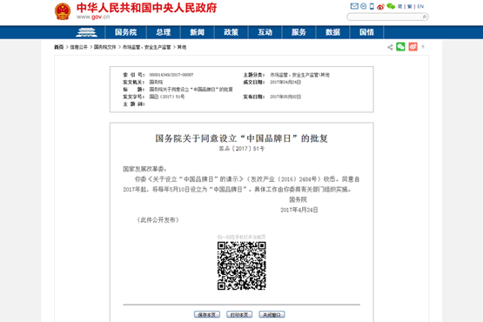
Task: Click the 其他 breadcrumb link
Action: [x=182, y=47]
